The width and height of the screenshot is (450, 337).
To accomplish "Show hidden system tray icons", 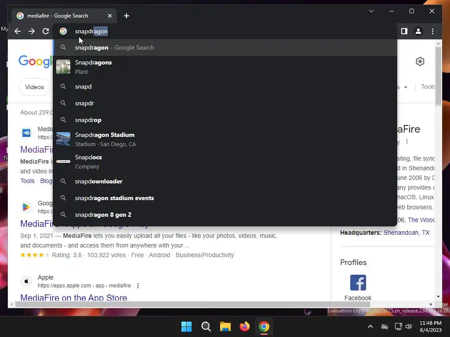I will [370, 326].
